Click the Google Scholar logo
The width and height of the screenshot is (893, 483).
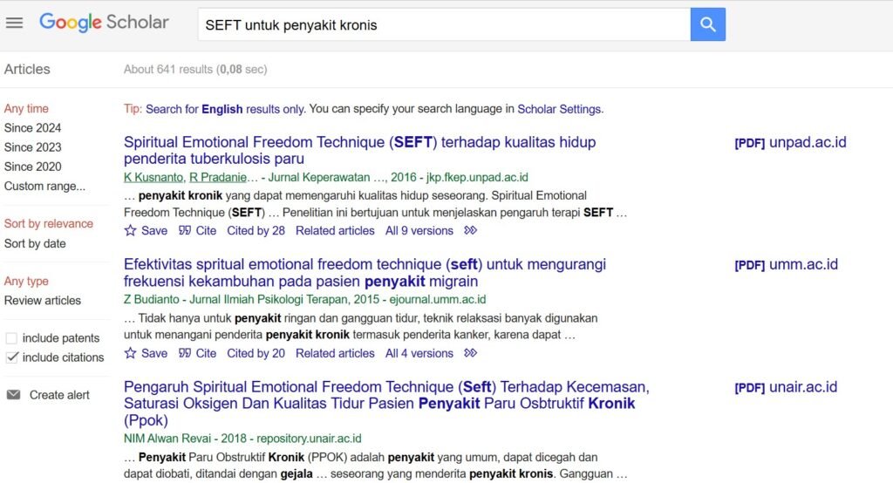point(105,22)
